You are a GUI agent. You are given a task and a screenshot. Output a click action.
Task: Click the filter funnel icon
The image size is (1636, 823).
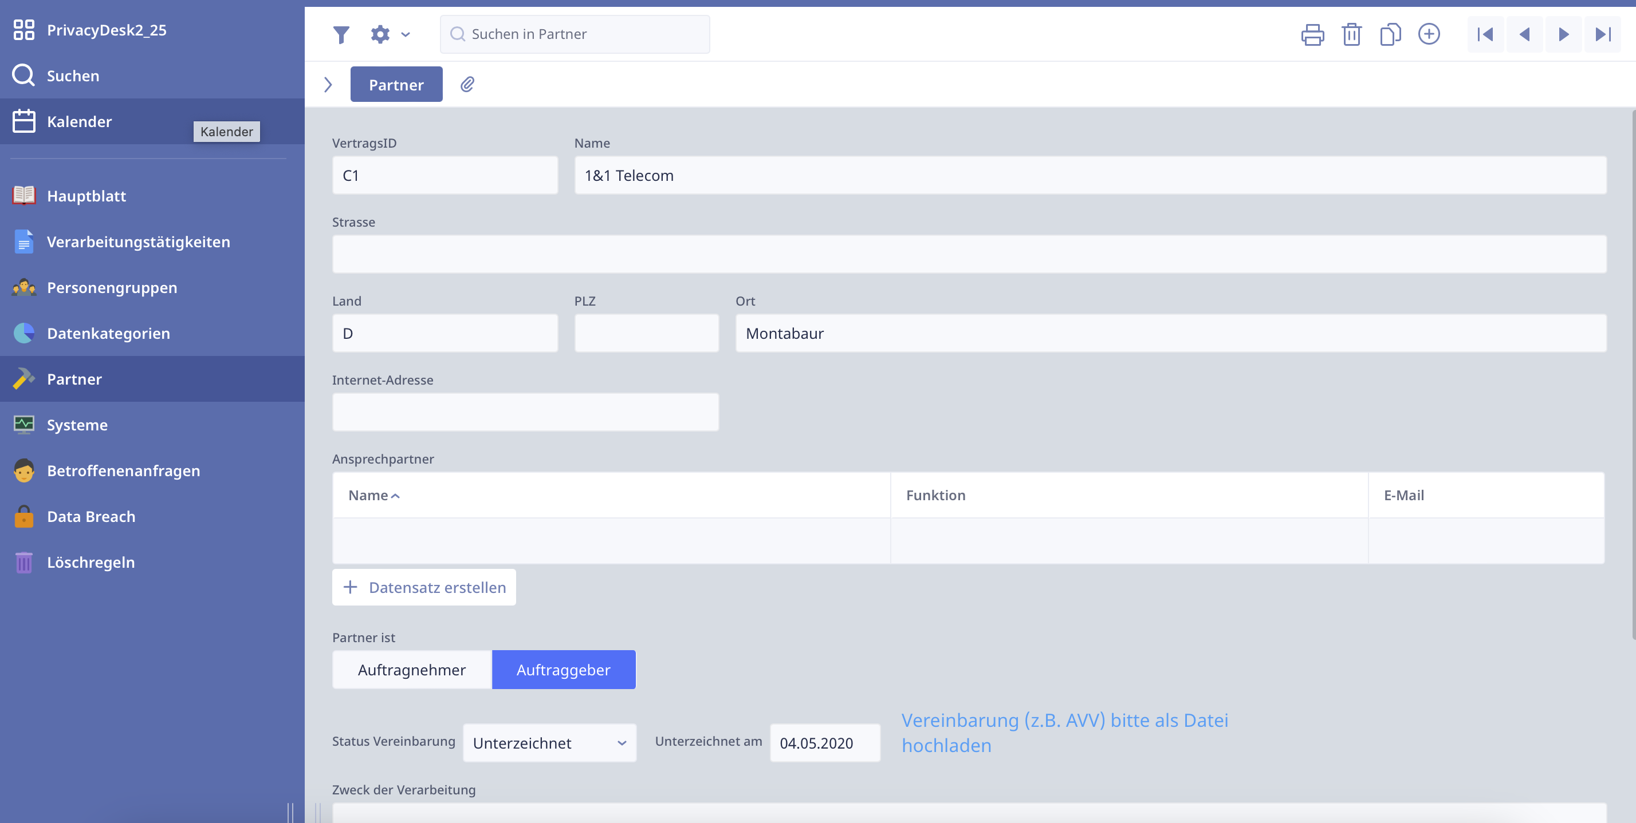341,34
